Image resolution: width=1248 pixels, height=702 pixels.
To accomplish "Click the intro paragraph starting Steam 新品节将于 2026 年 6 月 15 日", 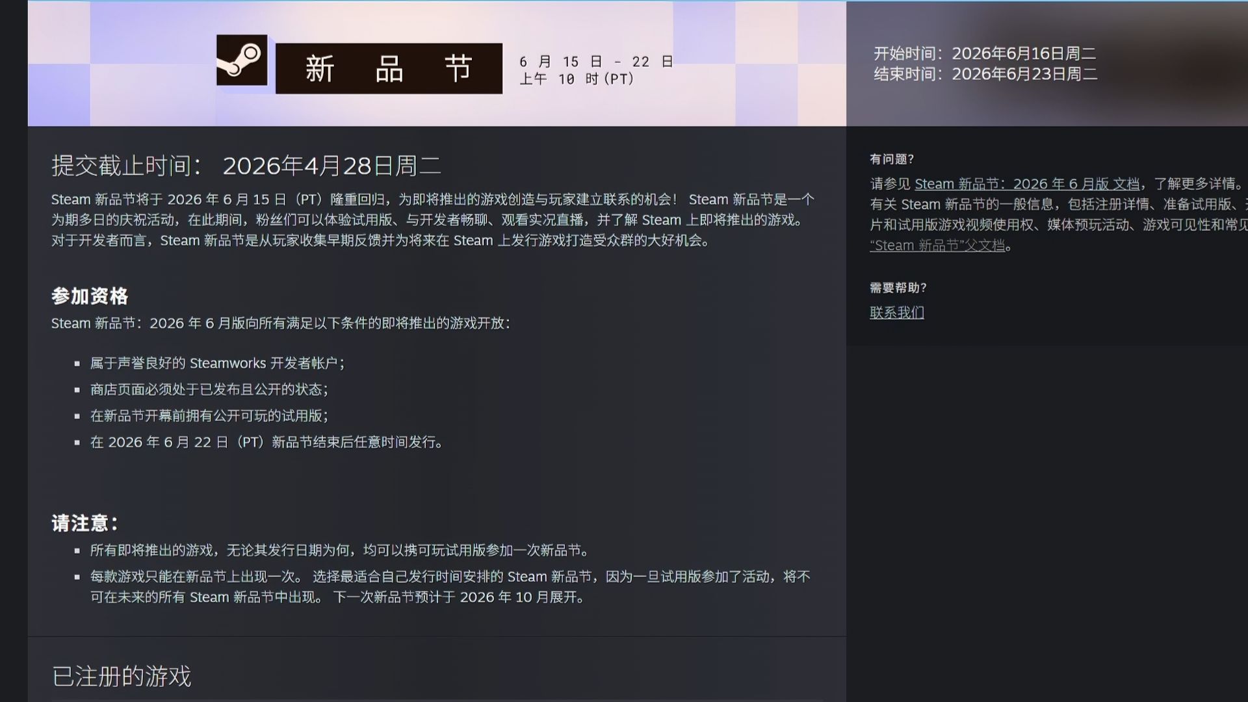I will coord(433,220).
